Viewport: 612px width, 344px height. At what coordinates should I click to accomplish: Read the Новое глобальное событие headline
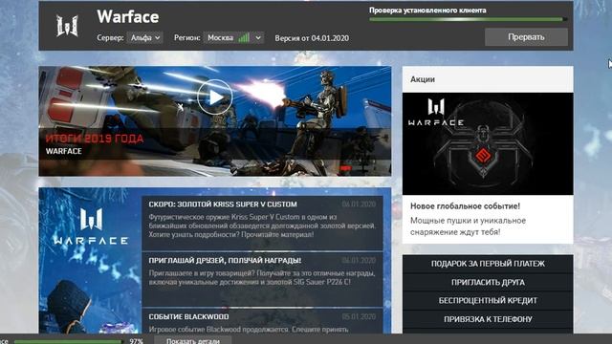[x=465, y=206]
